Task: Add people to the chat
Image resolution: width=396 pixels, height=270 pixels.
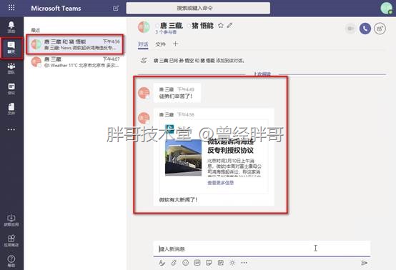Action: tap(380, 29)
